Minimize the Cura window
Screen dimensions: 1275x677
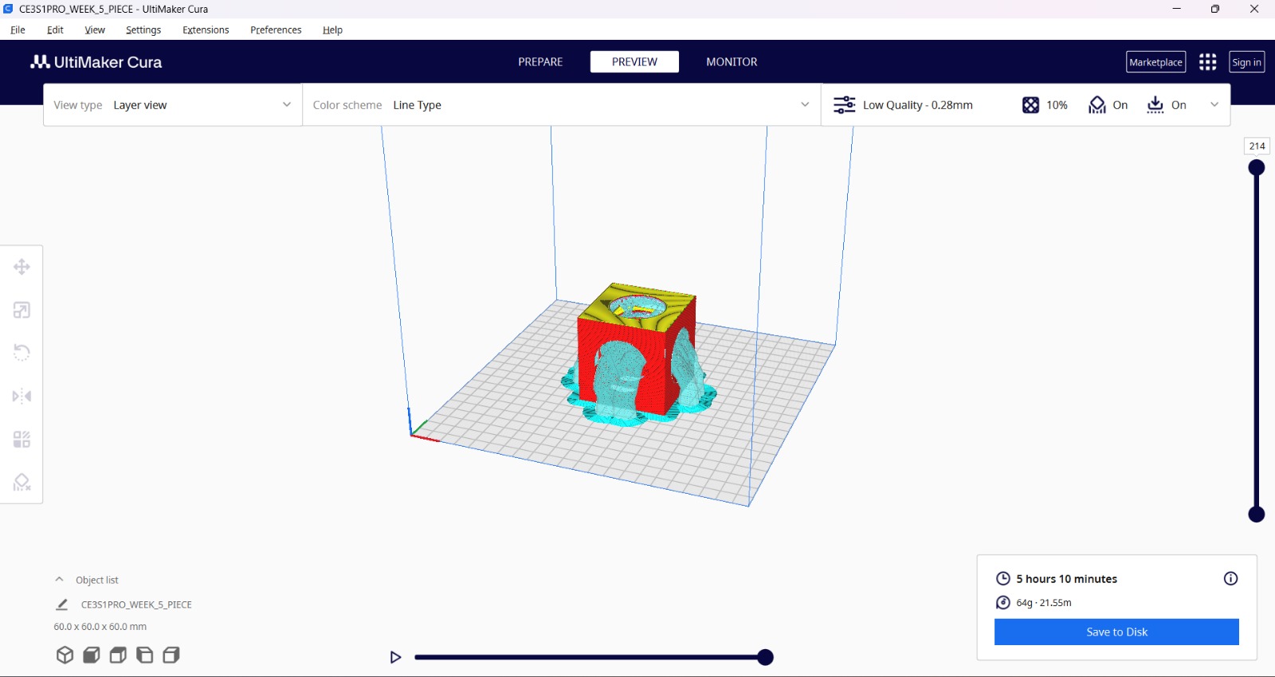pos(1176,9)
